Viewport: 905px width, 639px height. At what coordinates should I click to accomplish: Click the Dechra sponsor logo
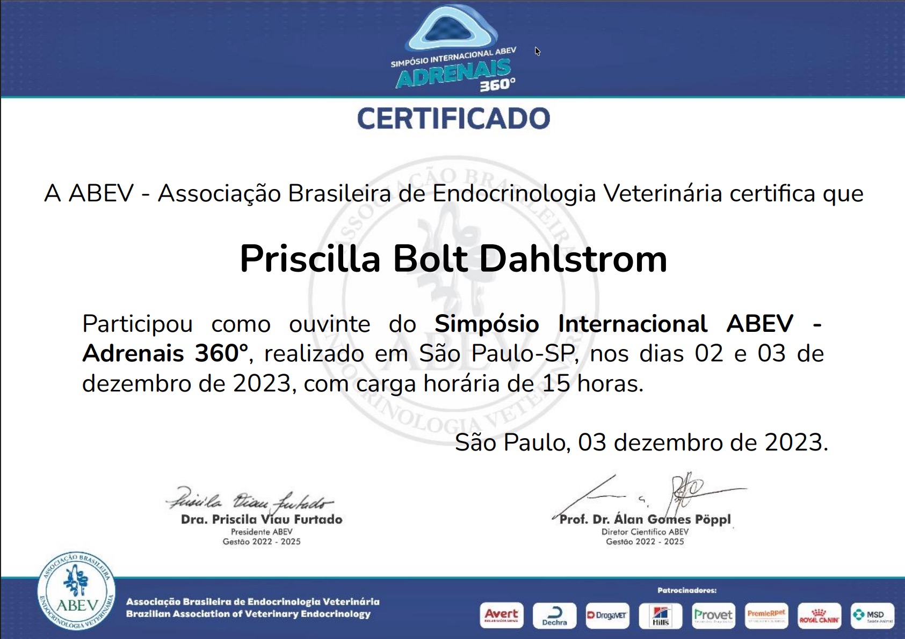554,615
